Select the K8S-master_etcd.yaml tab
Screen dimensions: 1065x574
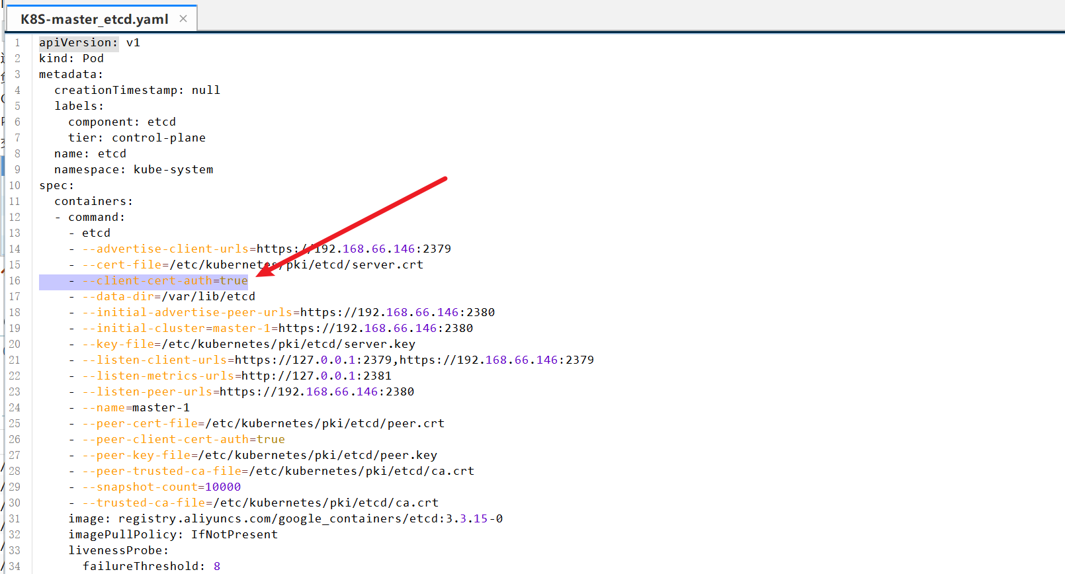[94, 19]
